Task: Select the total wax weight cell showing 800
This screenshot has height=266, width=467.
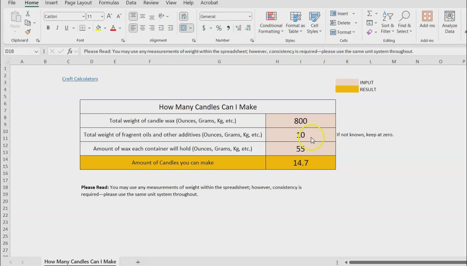Action: [301, 121]
